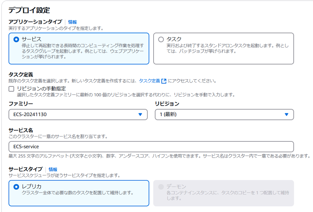The height and width of the screenshot is (212, 313).
Task: Click external link icon beside タスク定義
Action: [164, 81]
